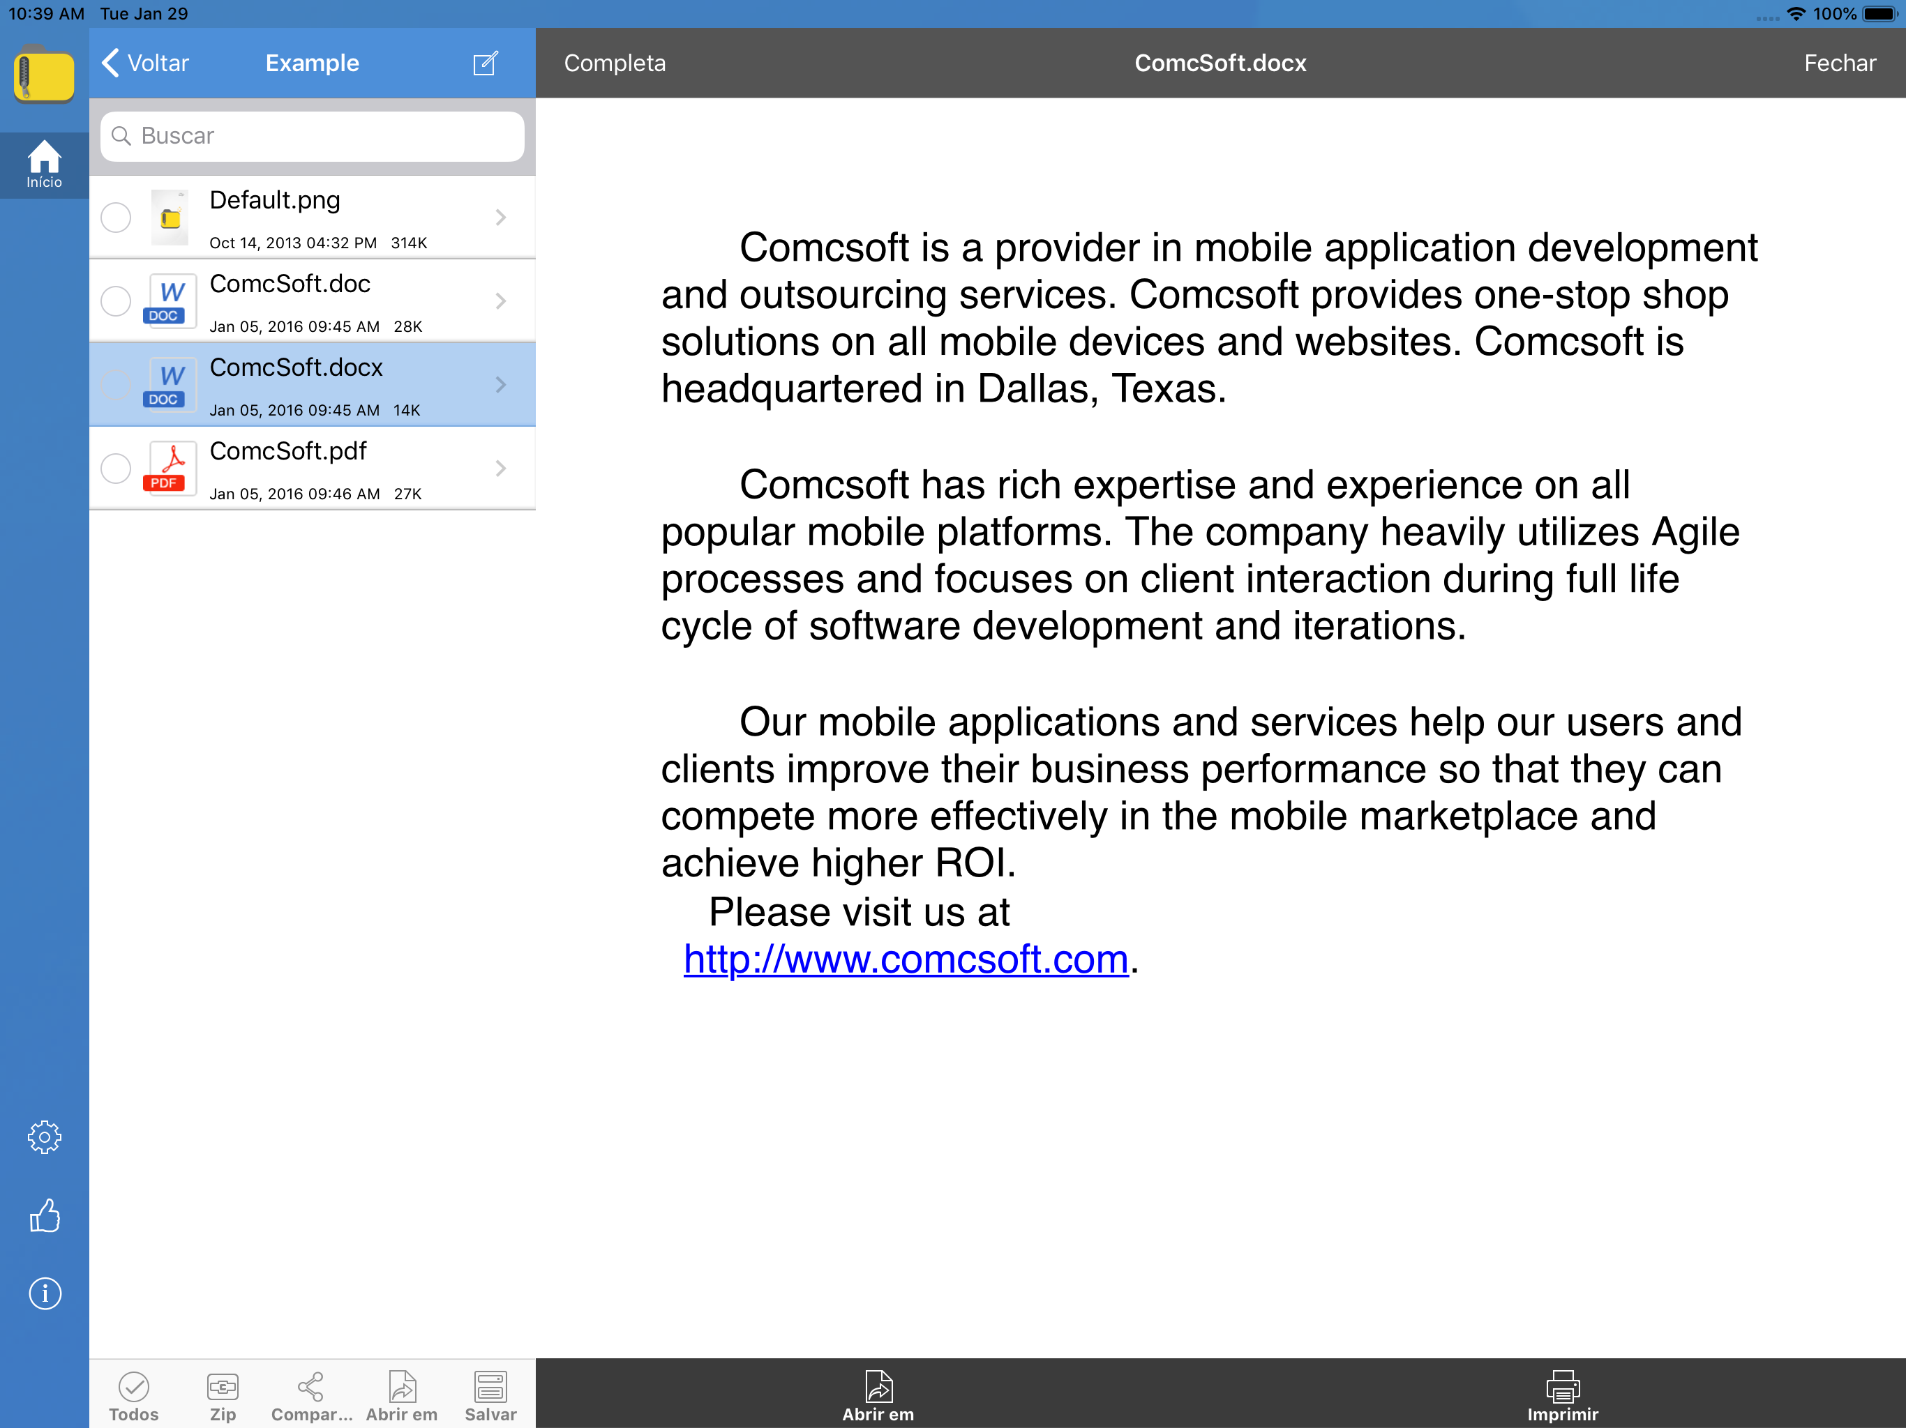The height and width of the screenshot is (1428, 1906).
Task: Tap the Zip toolbar icon
Action: 223,1395
